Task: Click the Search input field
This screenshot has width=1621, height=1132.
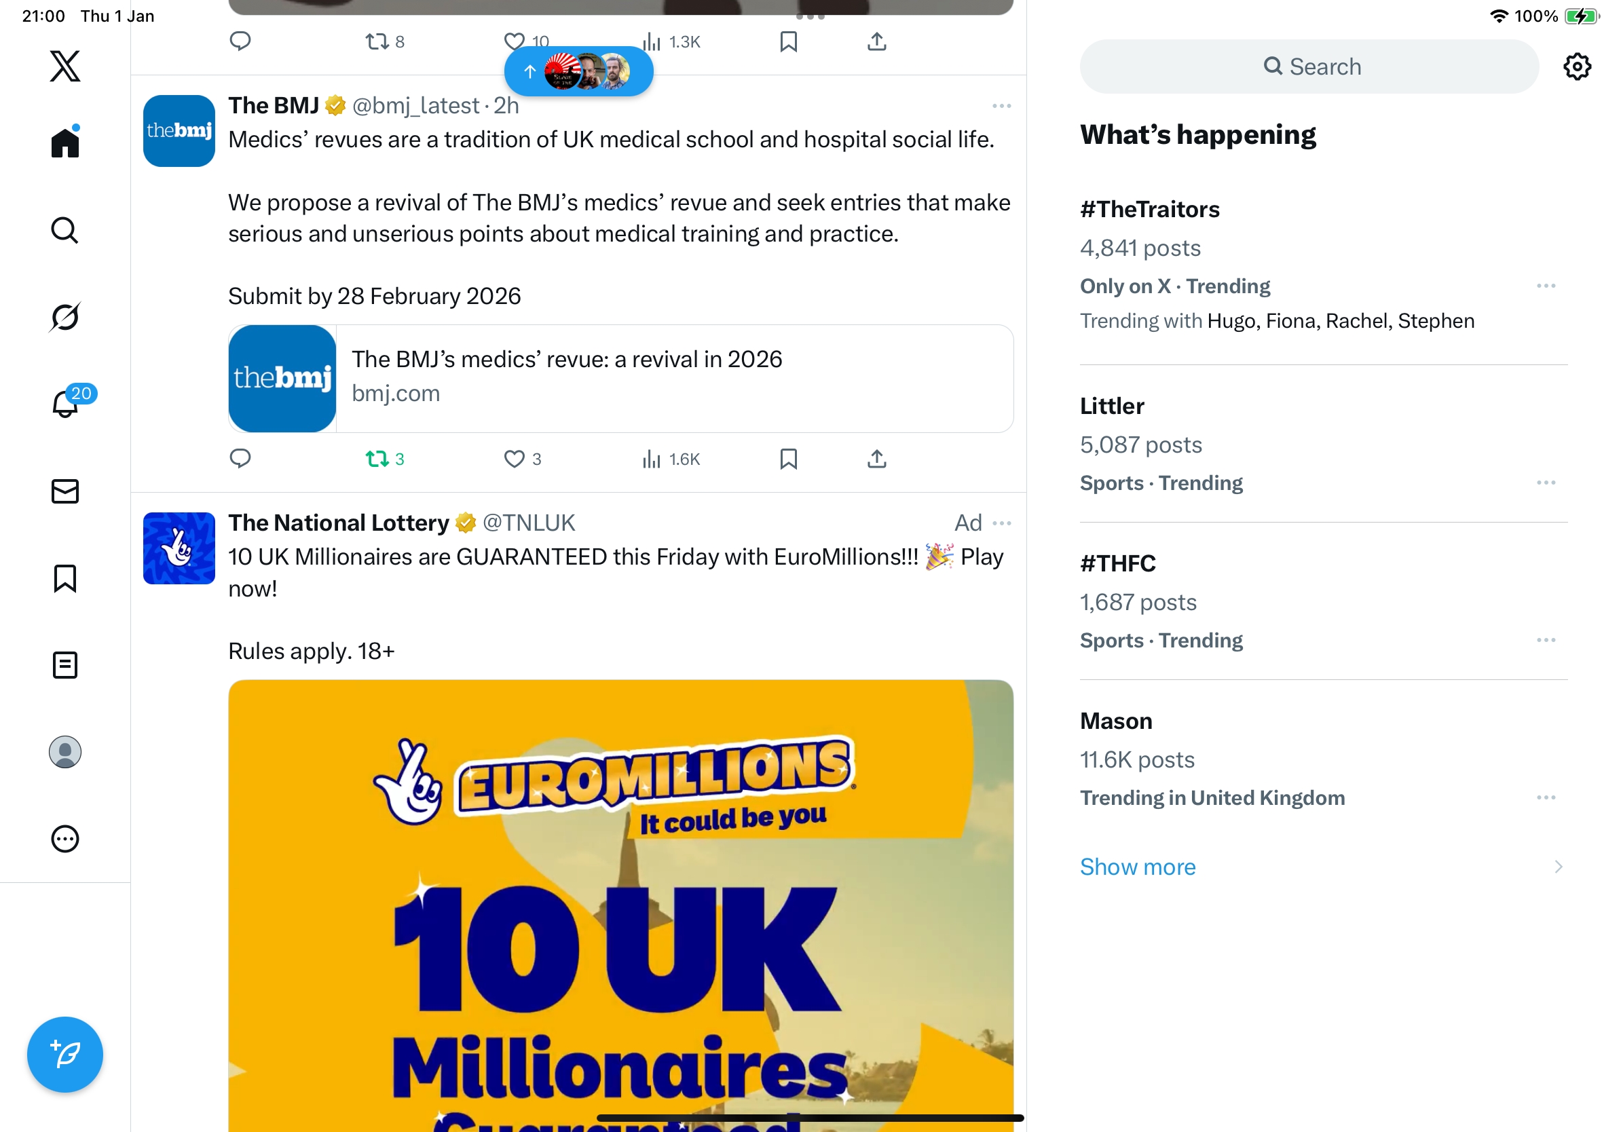Action: [1309, 67]
